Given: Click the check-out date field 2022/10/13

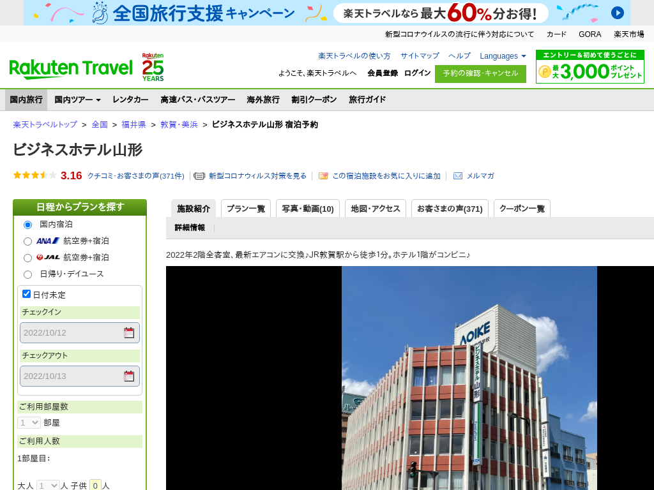Looking at the screenshot, I should click(x=80, y=376).
